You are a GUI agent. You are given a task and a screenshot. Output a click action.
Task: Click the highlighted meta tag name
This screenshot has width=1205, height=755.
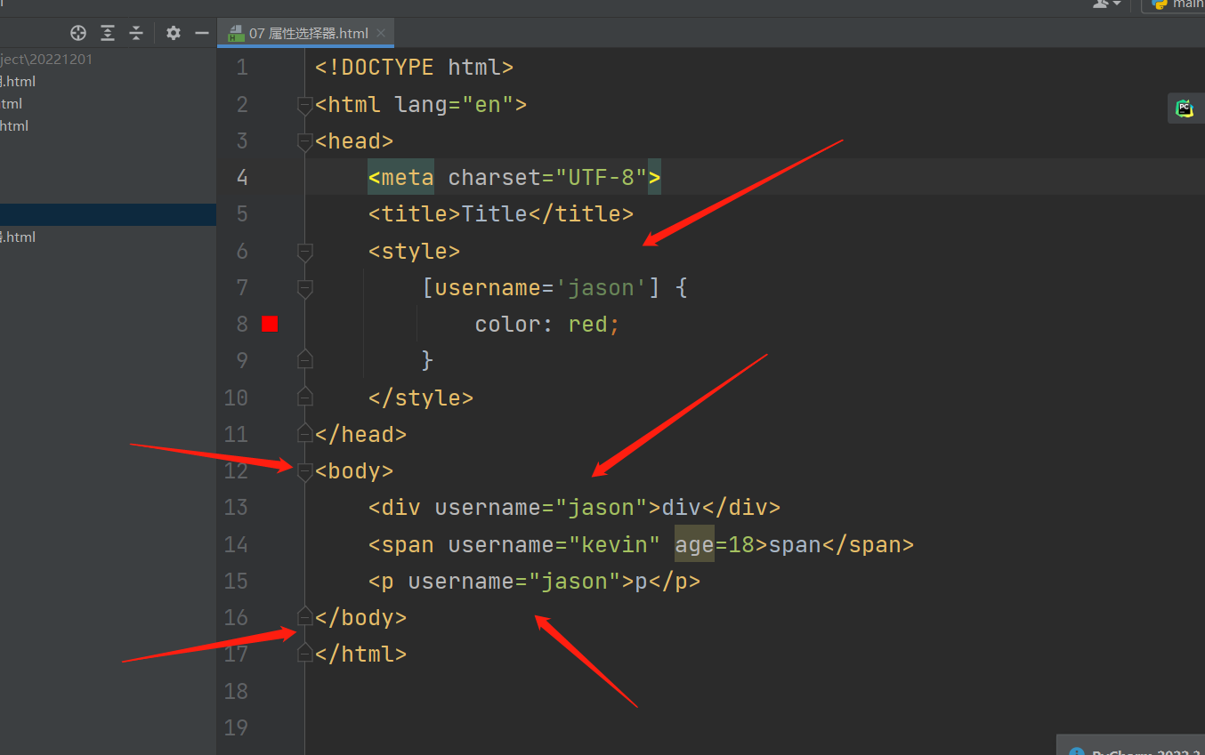click(x=408, y=178)
